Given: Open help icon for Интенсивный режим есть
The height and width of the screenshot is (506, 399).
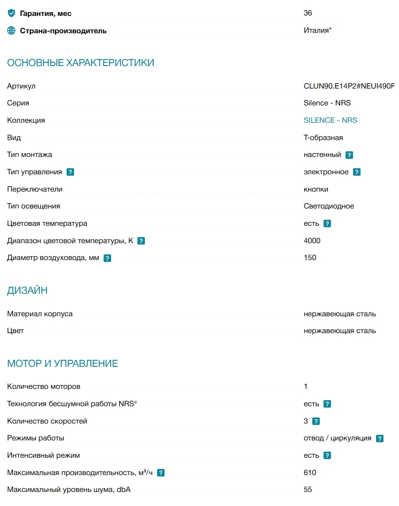Looking at the screenshot, I should tap(327, 456).
